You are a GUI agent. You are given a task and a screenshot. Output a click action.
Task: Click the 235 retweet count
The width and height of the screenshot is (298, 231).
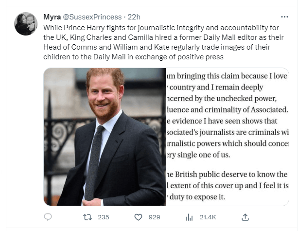pos(103,217)
